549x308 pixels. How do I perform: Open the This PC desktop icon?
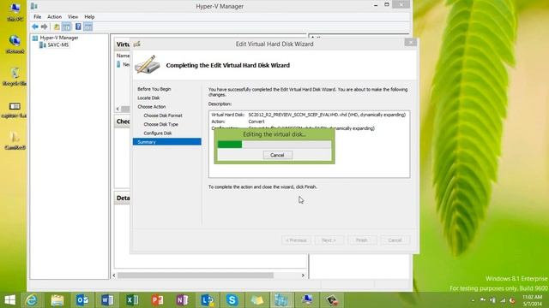15,11
